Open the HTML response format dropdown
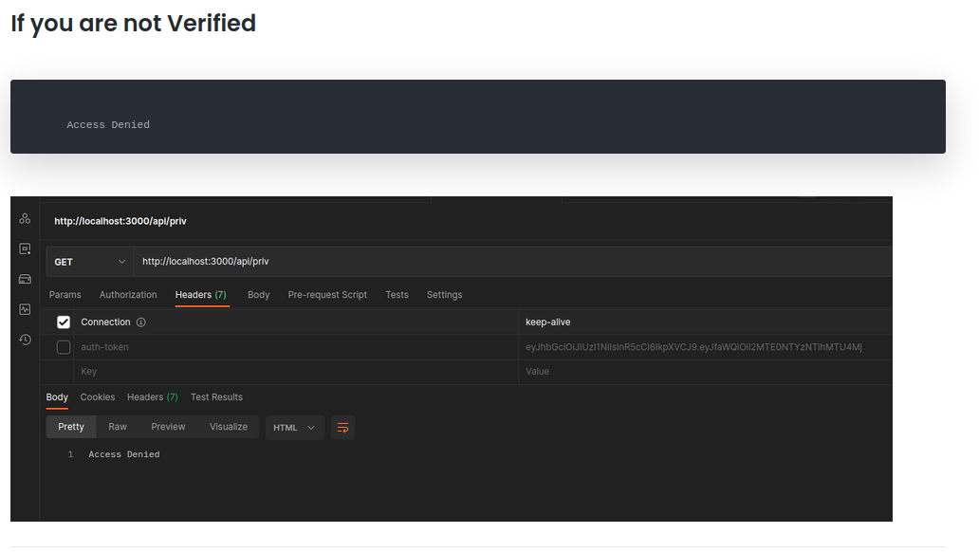The width and height of the screenshot is (979, 552). tap(294, 427)
